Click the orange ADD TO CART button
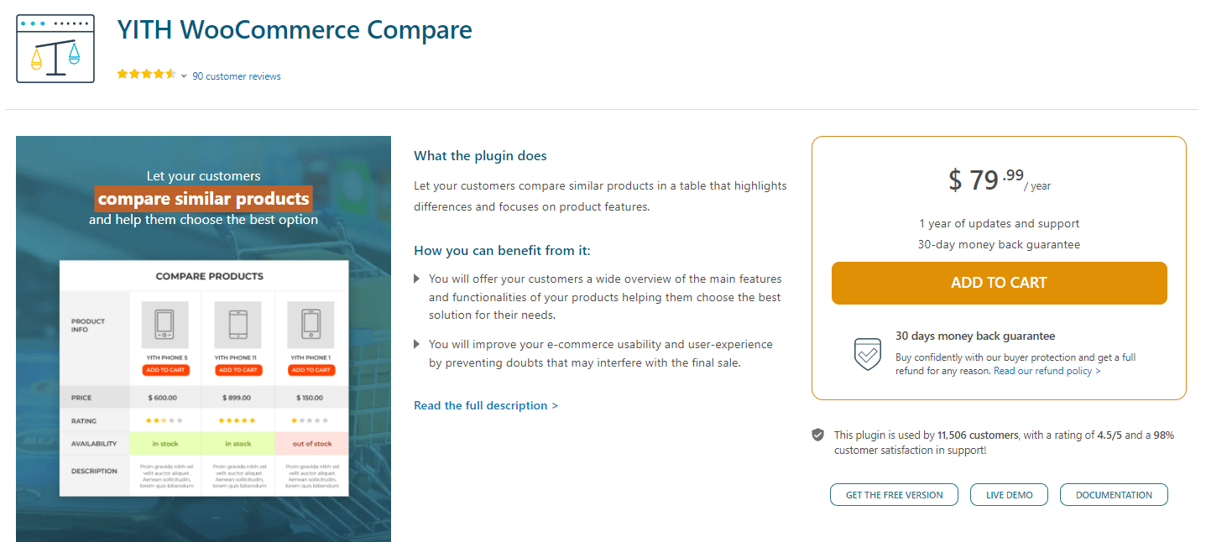1206x542 pixels. point(999,283)
